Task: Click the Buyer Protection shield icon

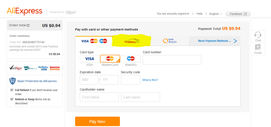Action: click(12, 81)
